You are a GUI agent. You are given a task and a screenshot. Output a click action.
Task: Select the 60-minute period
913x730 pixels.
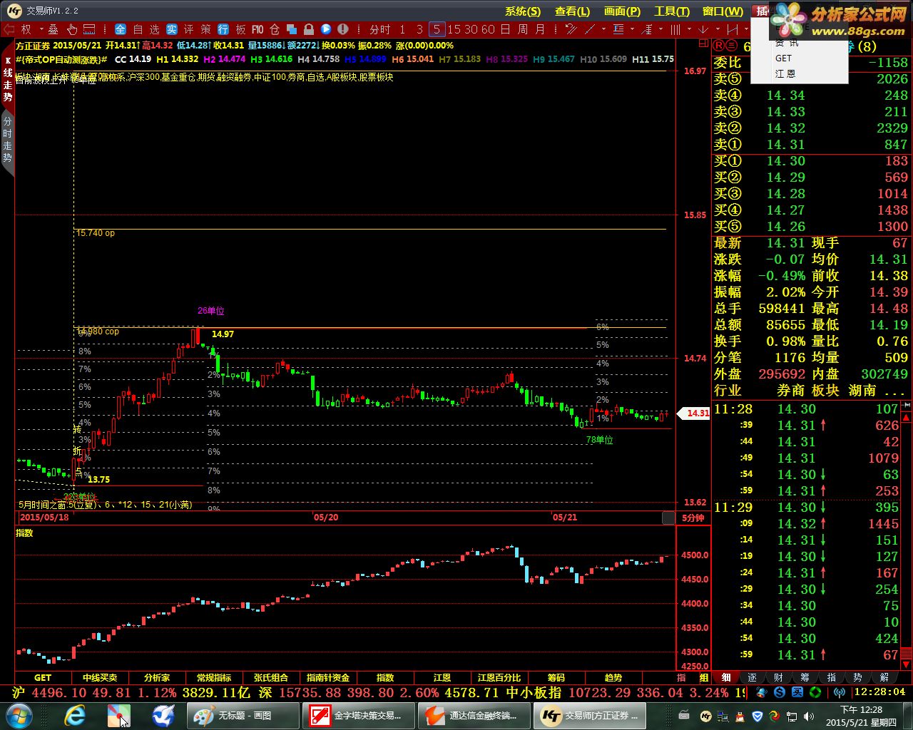point(489,29)
